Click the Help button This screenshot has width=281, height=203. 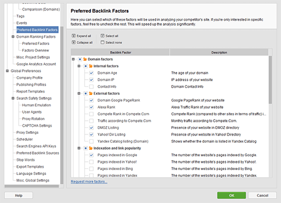[19, 195]
